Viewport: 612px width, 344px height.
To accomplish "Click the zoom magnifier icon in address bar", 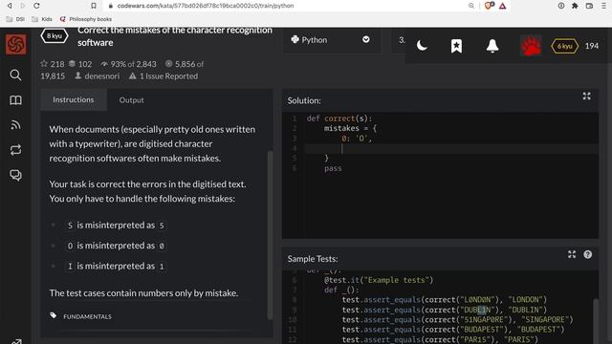I will 471,6.
